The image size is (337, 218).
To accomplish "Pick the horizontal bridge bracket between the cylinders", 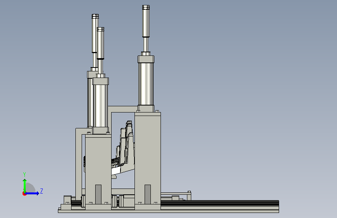I will (123, 109).
